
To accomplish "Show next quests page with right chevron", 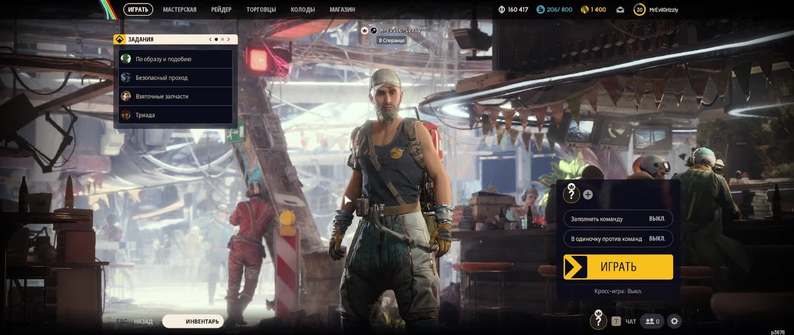I will [x=228, y=40].
